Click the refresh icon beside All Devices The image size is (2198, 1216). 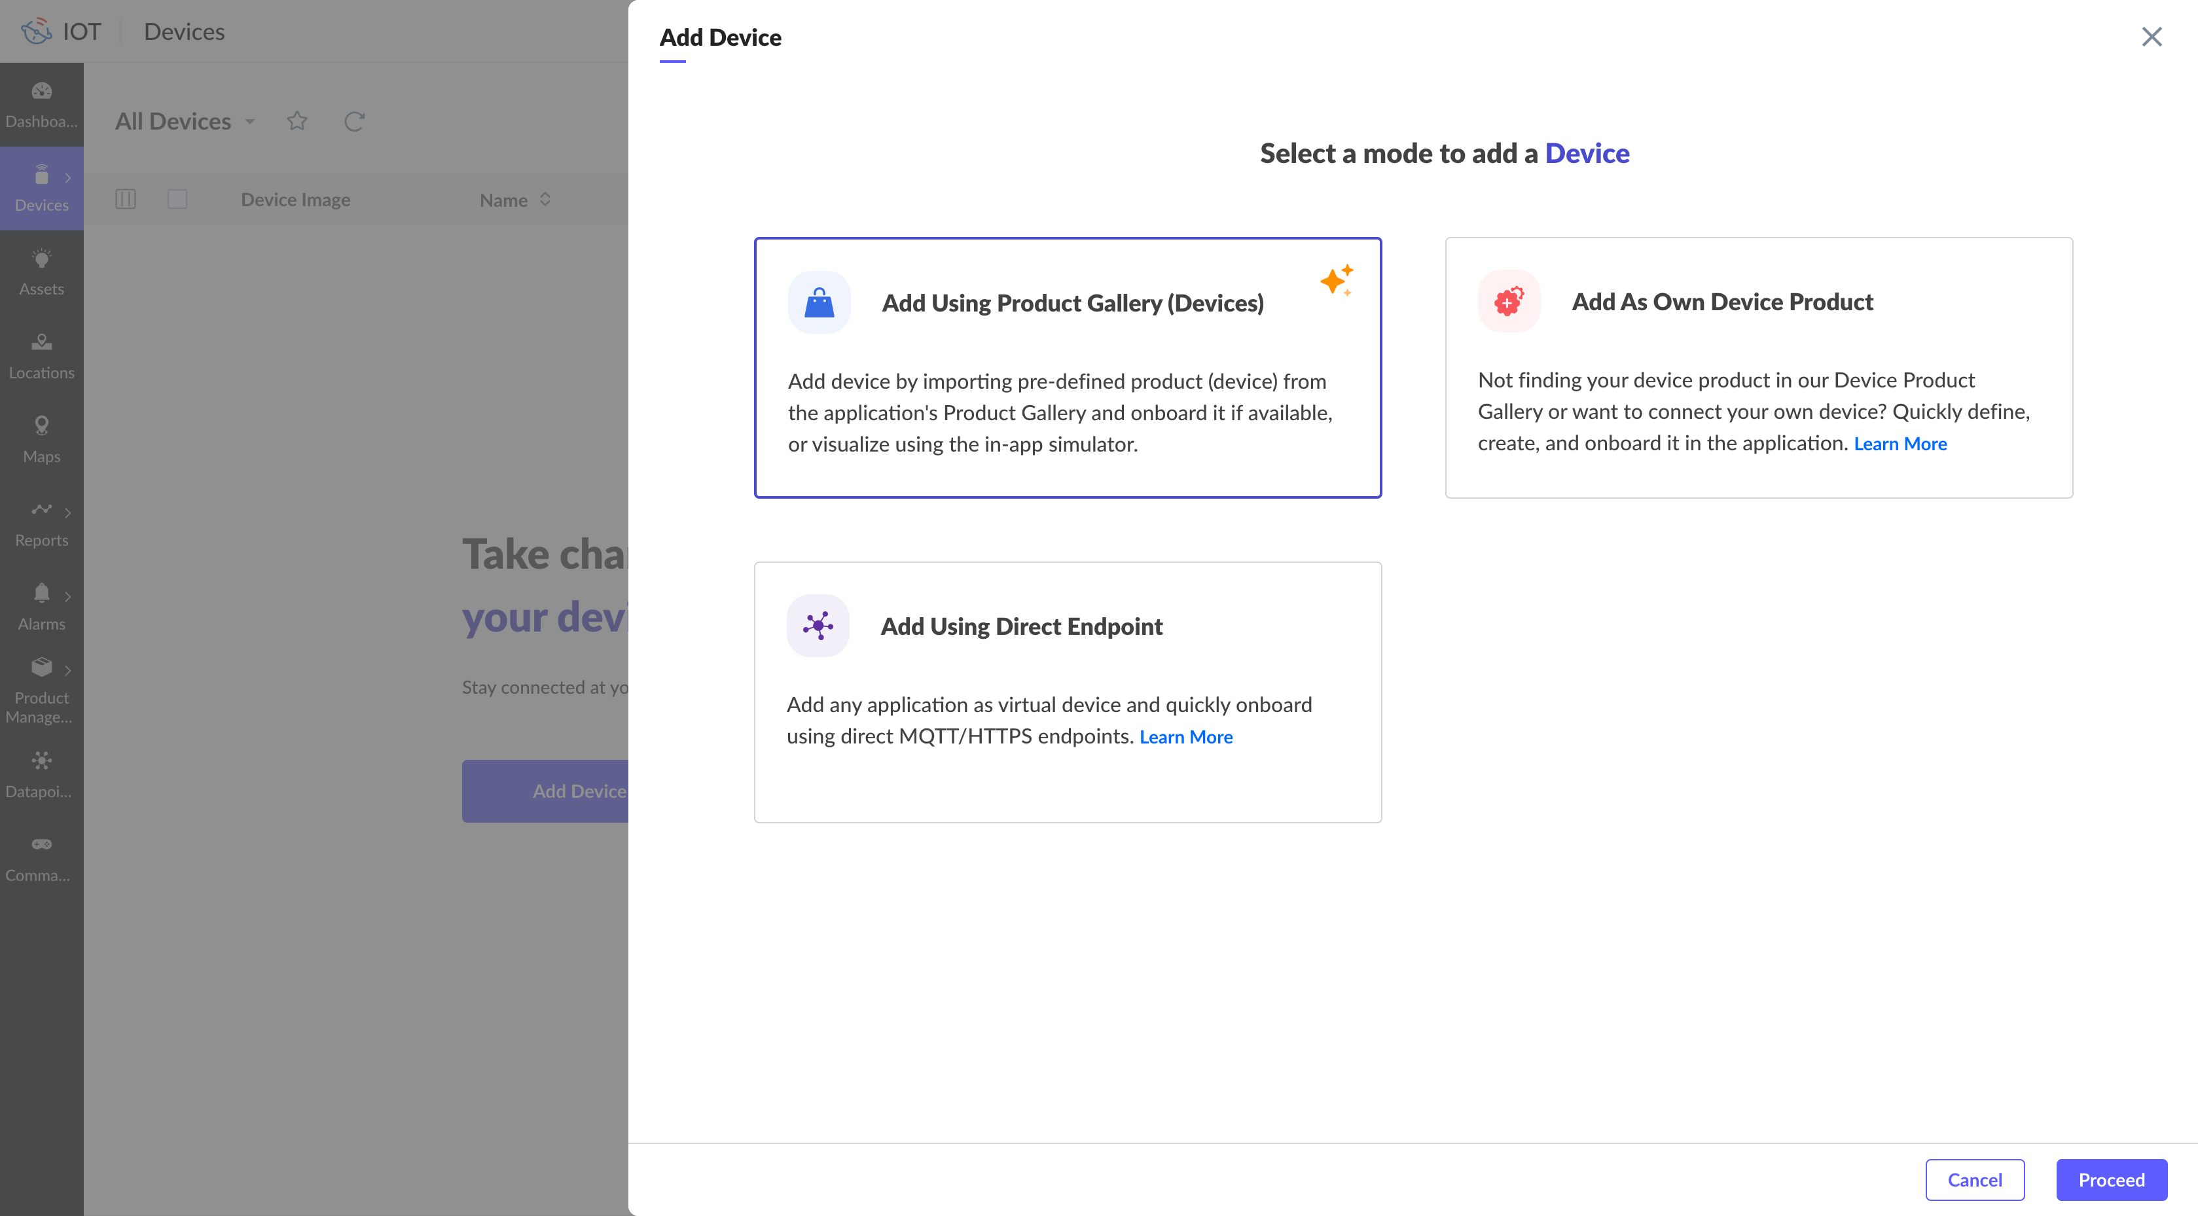pos(354,122)
